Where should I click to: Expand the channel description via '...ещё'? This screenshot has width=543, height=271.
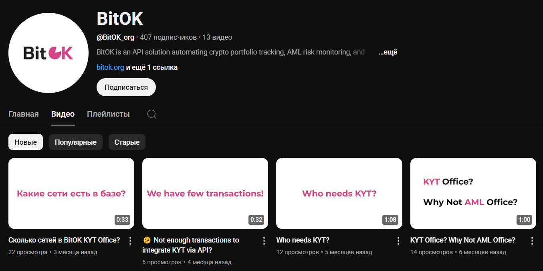click(x=388, y=52)
